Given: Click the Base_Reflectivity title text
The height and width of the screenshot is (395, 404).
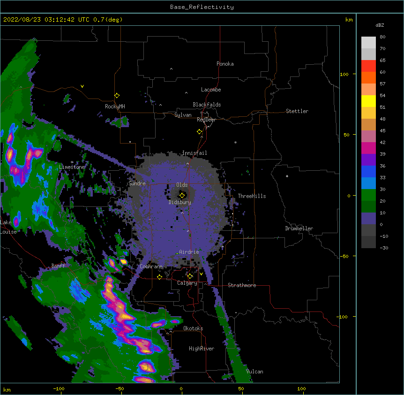Looking at the screenshot, I should [202, 7].
